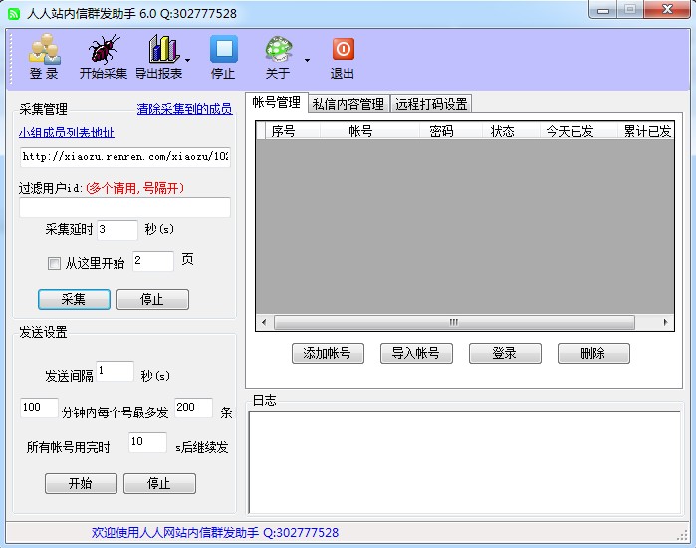Click 停止 button in the 采集管理 section
This screenshot has width=696, height=548.
pos(152,299)
